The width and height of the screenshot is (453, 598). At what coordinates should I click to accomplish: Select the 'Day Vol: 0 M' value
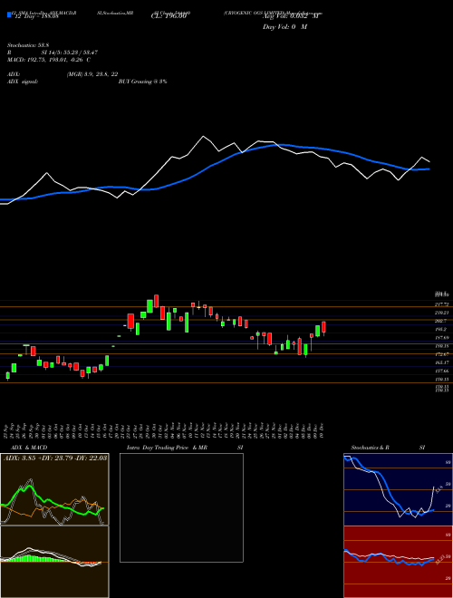coord(284,27)
